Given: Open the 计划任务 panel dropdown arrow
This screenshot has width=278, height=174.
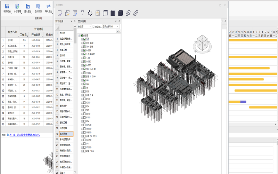Looking at the screenshot, I should point(71,21).
